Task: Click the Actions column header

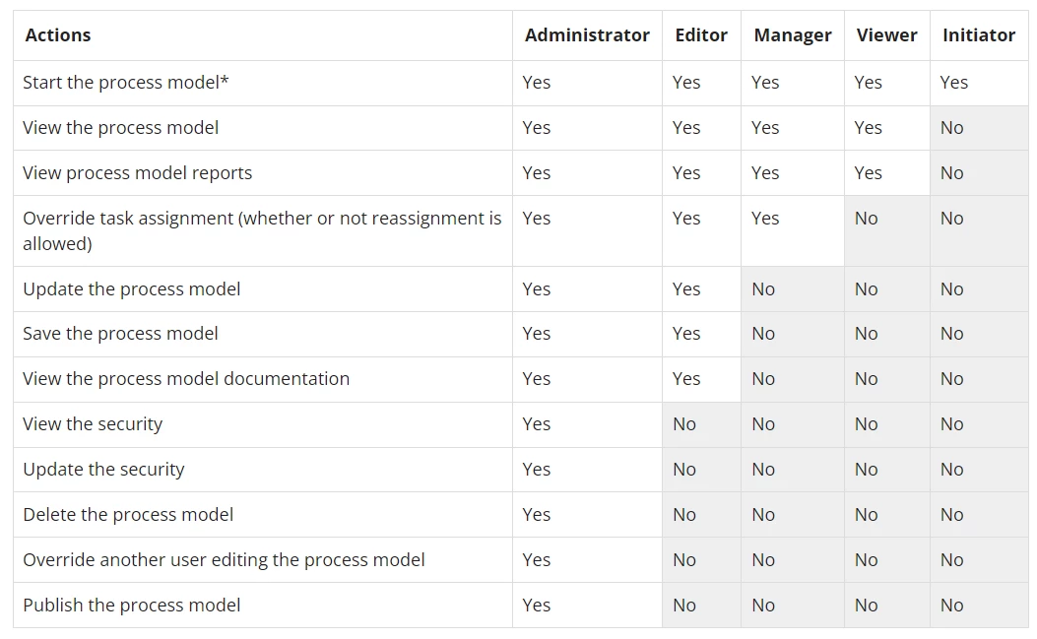Action: (x=57, y=35)
